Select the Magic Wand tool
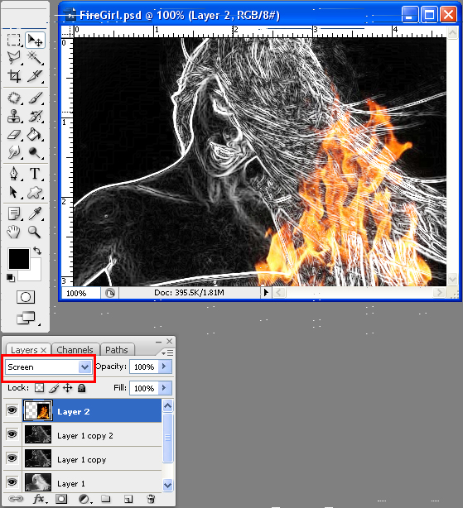This screenshot has height=508, width=463. [34, 58]
